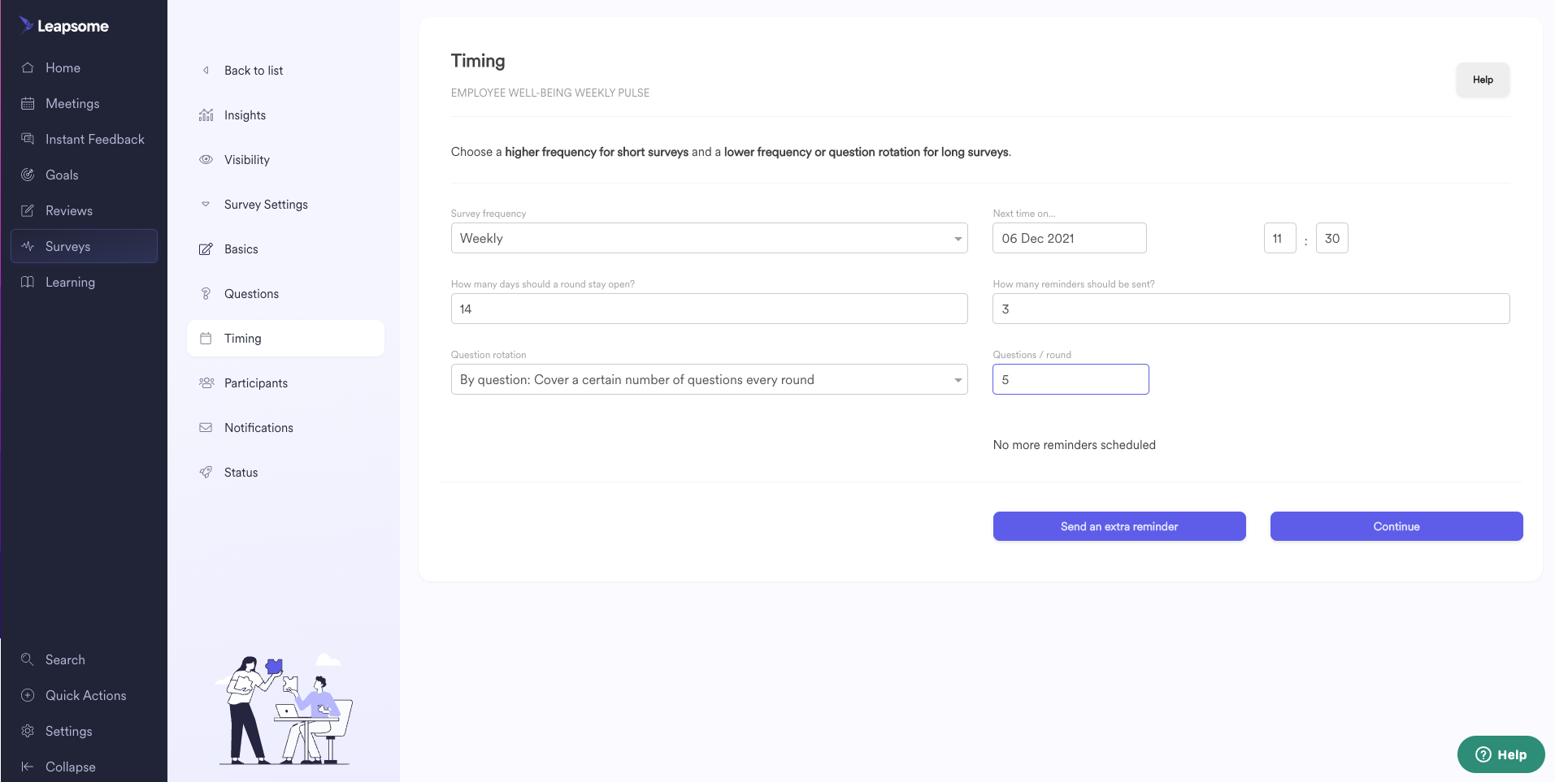Open Instant Feedback chat icon
The image size is (1555, 782).
(x=28, y=139)
